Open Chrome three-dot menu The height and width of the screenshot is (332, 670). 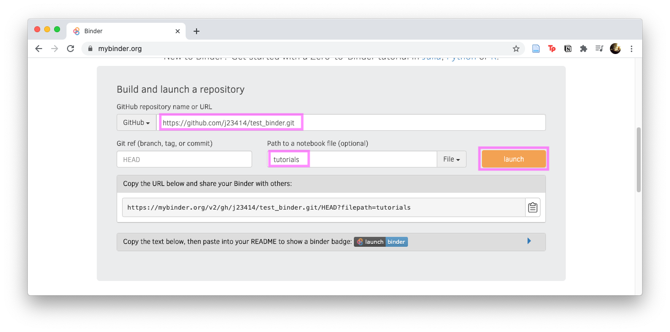pyautogui.click(x=631, y=49)
